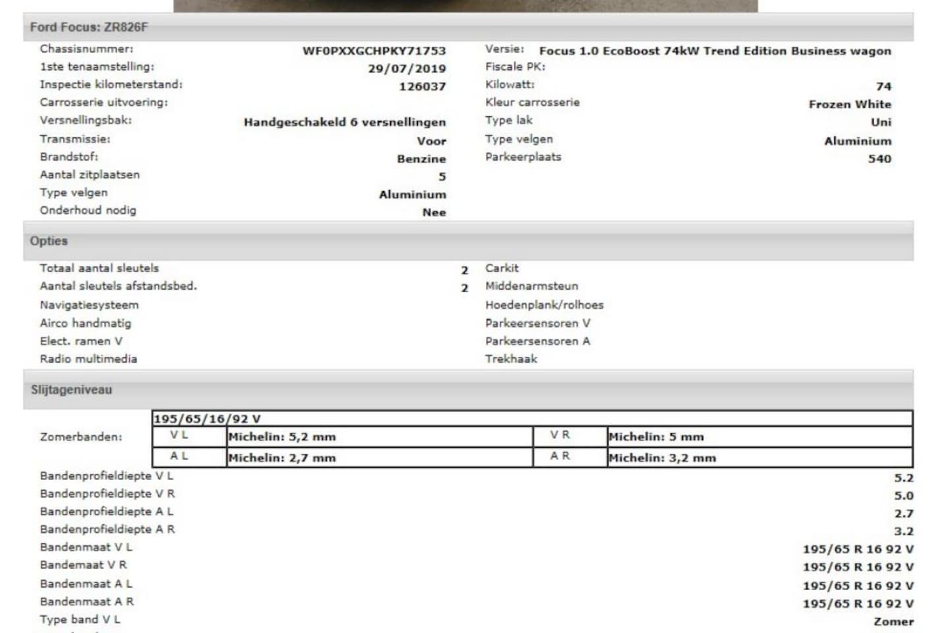Click the Ford Focus: ZR826F section header
The image size is (942, 633).
468,27
